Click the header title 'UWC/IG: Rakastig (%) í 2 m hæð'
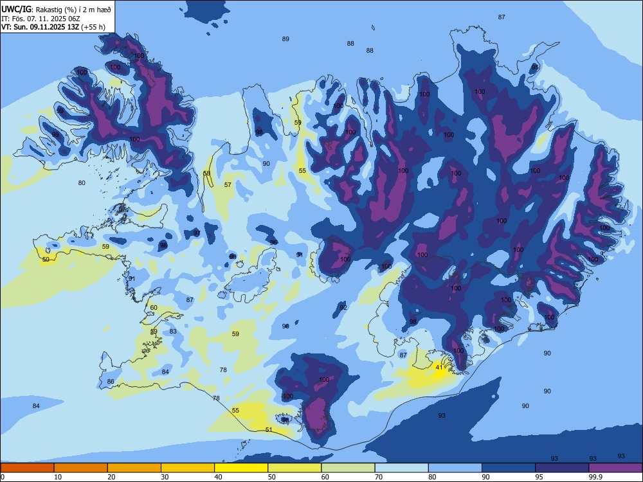Image resolution: width=643 pixels, height=482 pixels. [56, 10]
